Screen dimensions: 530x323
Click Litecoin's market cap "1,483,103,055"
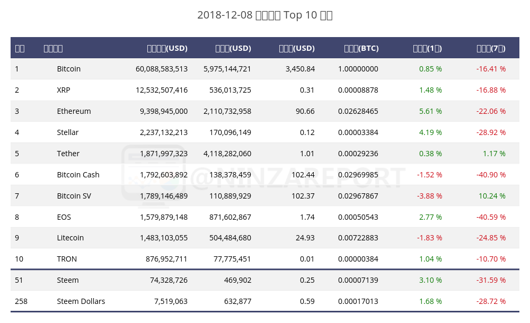click(x=164, y=238)
